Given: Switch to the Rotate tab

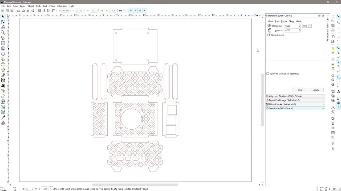Looking at the screenshot, I should [284, 21].
